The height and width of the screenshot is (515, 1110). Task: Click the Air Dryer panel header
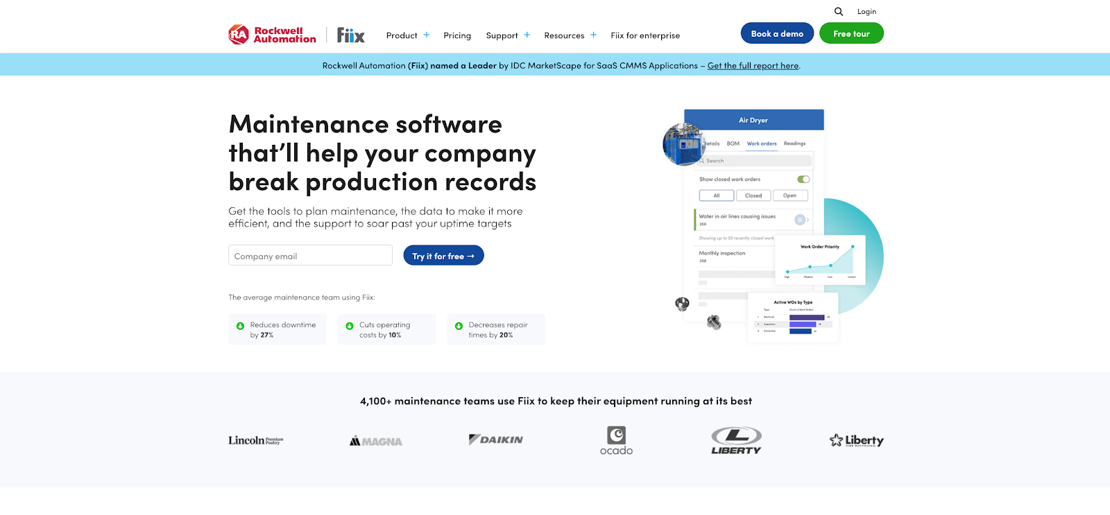[754, 120]
